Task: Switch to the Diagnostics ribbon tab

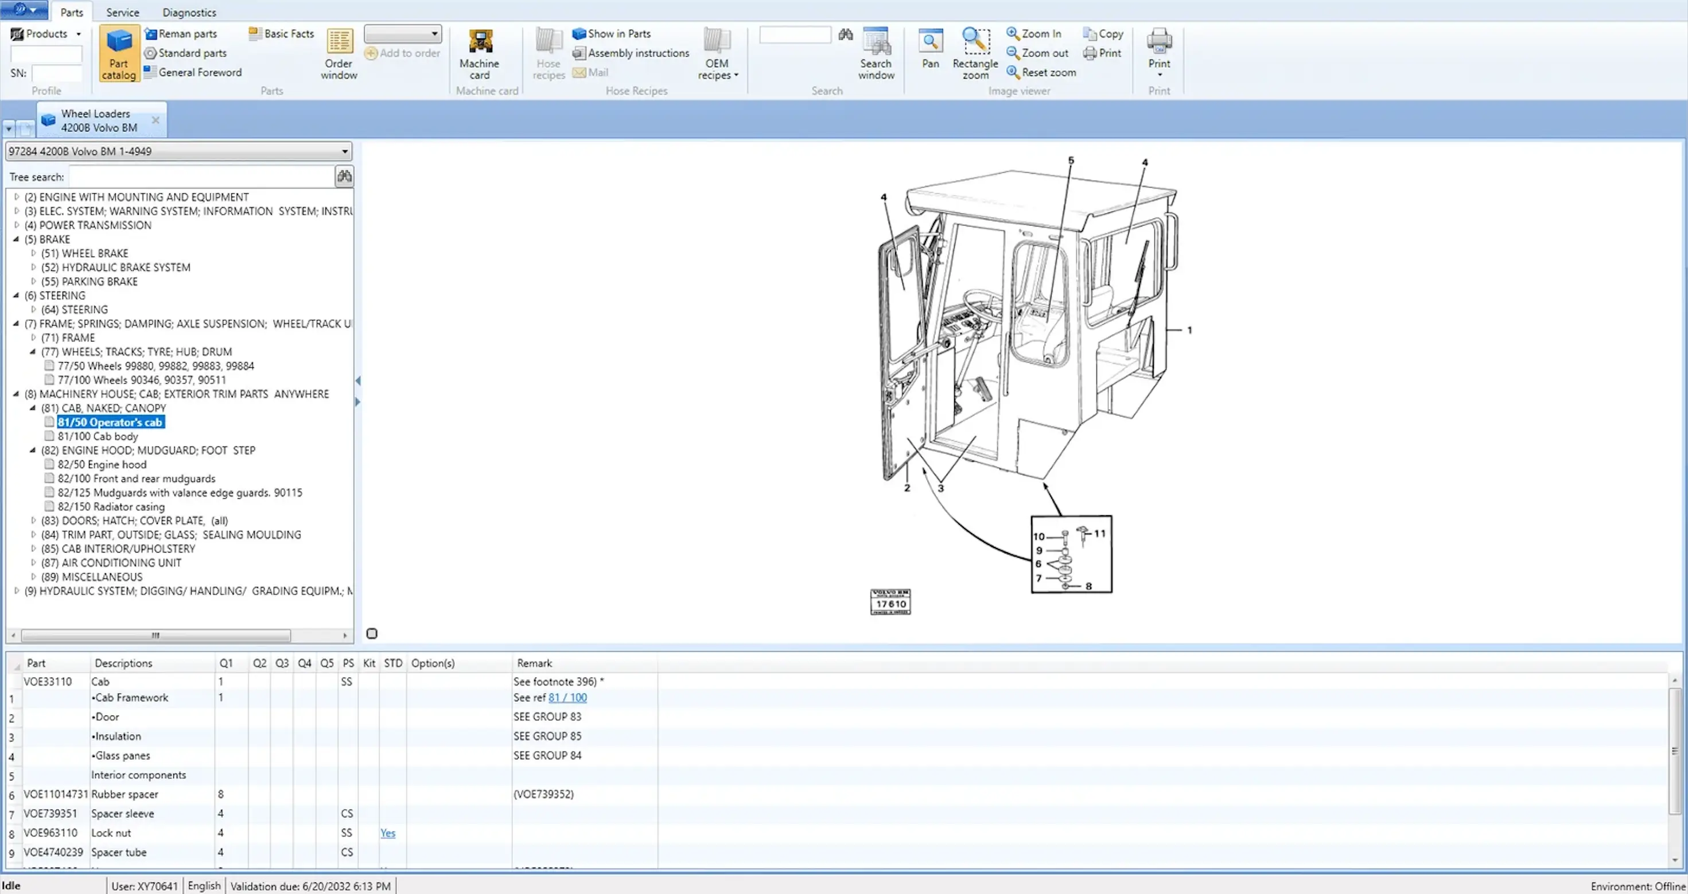Action: [189, 13]
